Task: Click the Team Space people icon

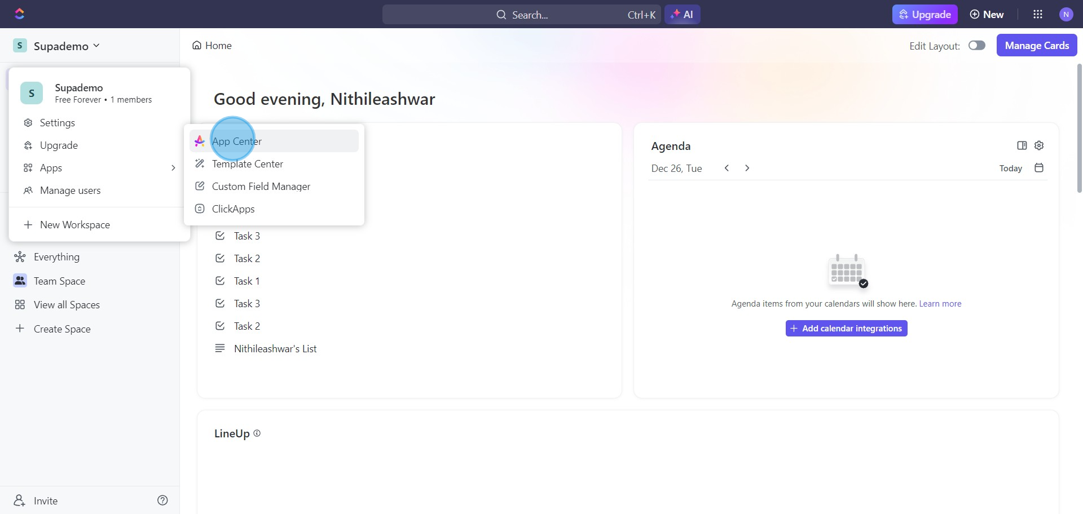Action: click(x=20, y=280)
